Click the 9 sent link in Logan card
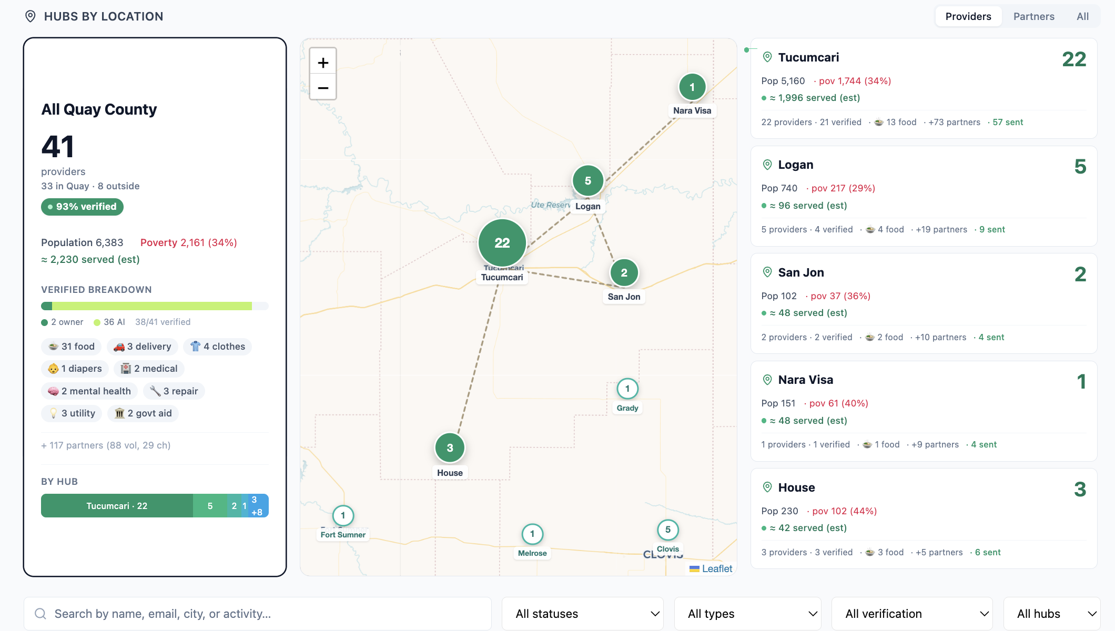 coord(992,229)
